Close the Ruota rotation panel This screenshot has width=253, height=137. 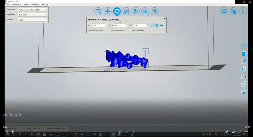(165, 19)
